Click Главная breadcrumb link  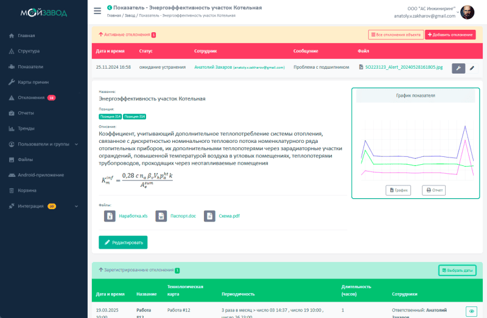114,16
